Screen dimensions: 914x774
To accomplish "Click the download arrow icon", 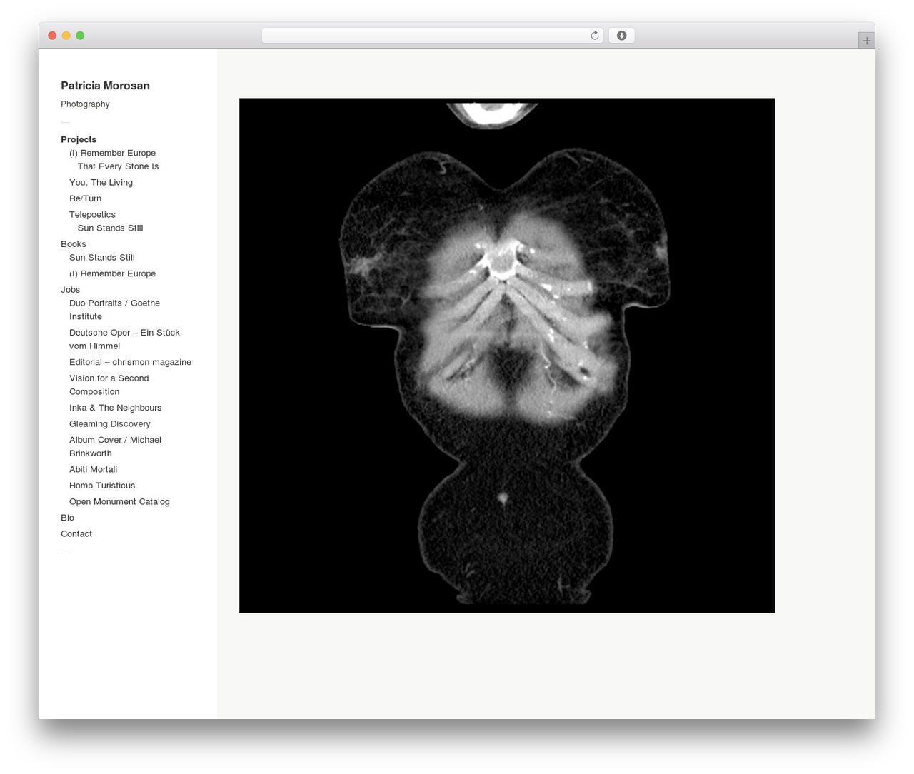I will [621, 36].
